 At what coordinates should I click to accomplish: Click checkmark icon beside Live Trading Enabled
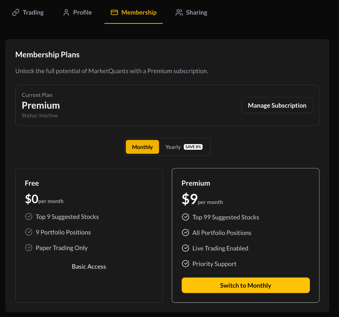[185, 248]
